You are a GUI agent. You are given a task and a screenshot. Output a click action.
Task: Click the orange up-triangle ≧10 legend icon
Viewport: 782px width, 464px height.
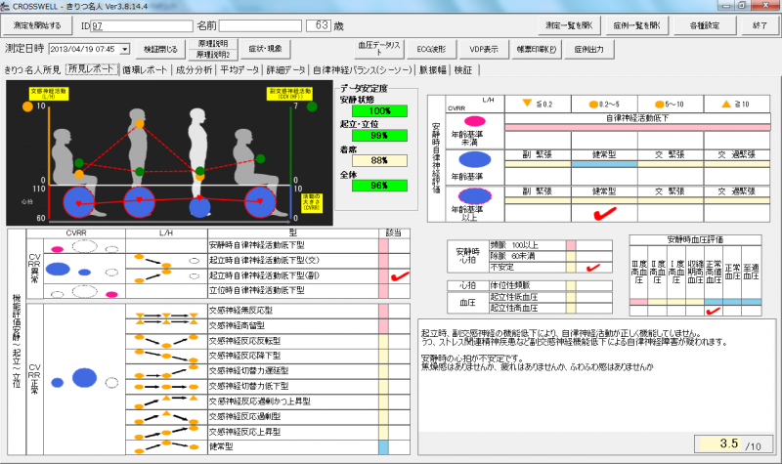(x=726, y=102)
